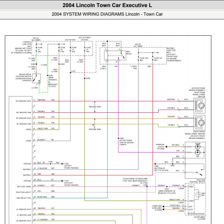Click the 'LT BLU/PNK 601' wire label
224x224 pixels.
click(x=46, y=168)
